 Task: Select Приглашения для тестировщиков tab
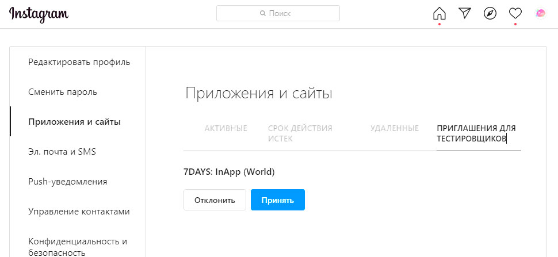476,133
